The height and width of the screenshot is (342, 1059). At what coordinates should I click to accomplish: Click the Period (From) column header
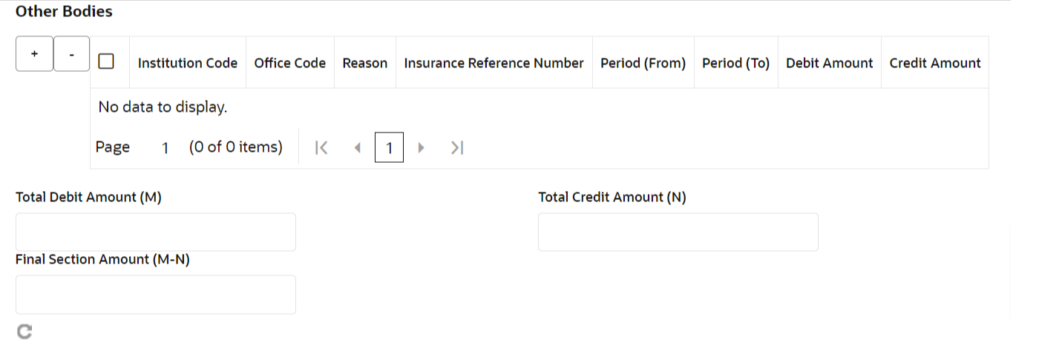(x=643, y=63)
